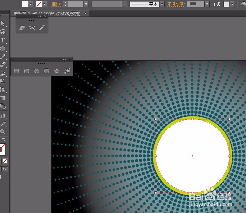Click the stroke weight stepper arrows
The height and width of the screenshot is (213, 246).
65,4
